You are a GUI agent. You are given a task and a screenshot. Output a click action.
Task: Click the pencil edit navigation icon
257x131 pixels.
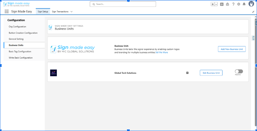tap(253, 12)
